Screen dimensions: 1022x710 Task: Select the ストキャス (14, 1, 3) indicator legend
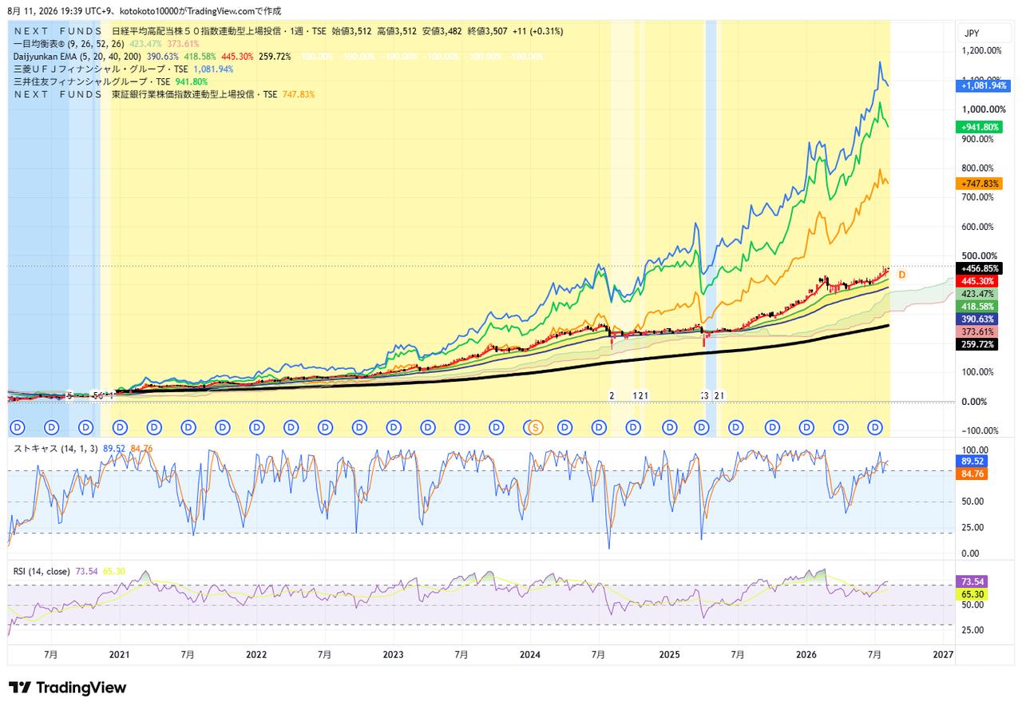pos(56,448)
